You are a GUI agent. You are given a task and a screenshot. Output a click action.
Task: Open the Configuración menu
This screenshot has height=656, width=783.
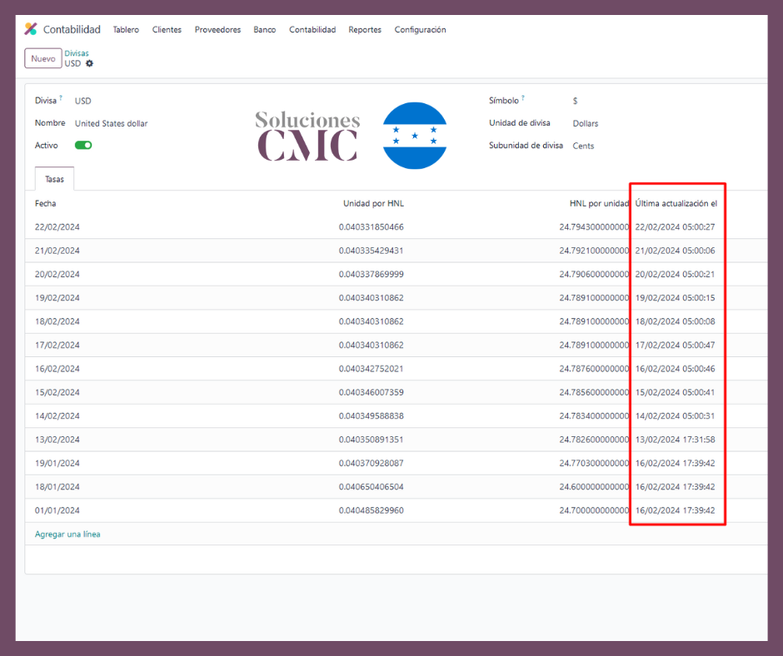pos(420,30)
